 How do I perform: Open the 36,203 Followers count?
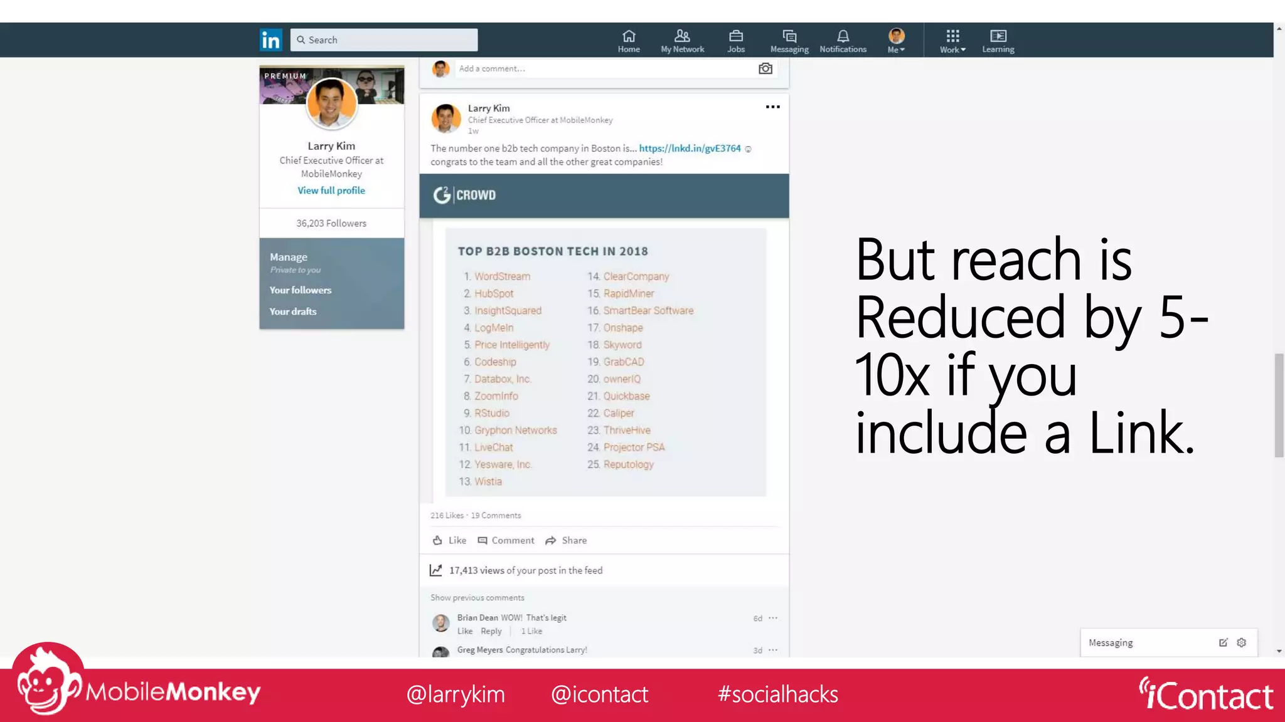[x=331, y=223]
